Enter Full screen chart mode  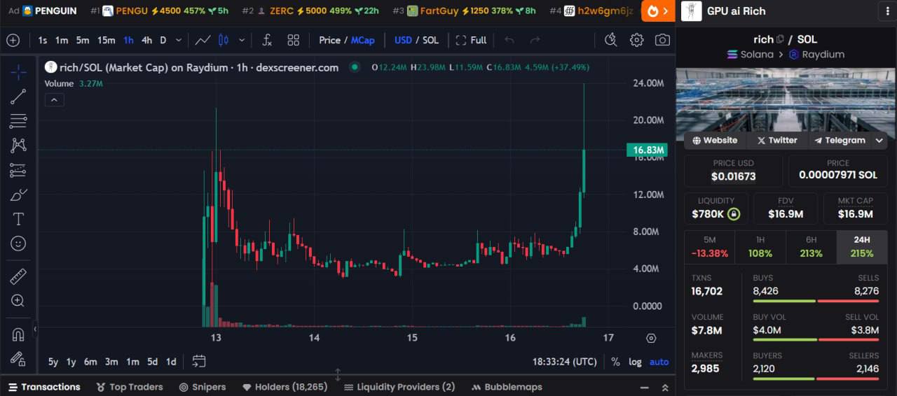pyautogui.click(x=471, y=40)
